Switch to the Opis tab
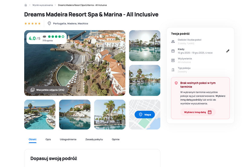 click(48, 140)
